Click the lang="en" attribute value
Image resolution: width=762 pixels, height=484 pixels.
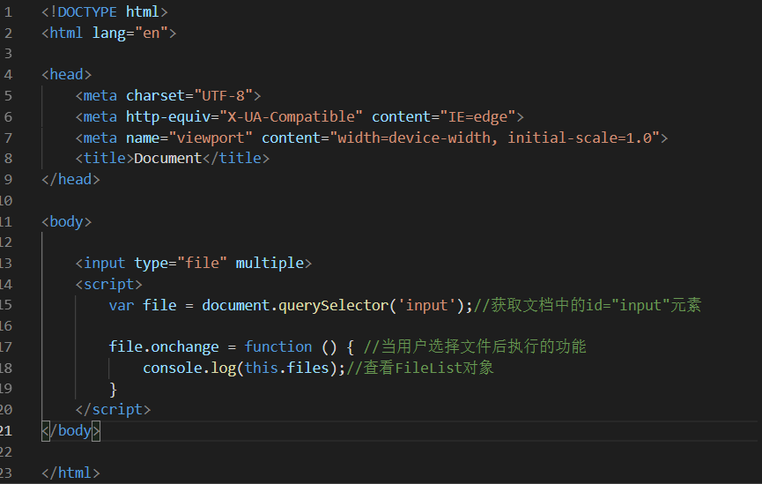152,34
